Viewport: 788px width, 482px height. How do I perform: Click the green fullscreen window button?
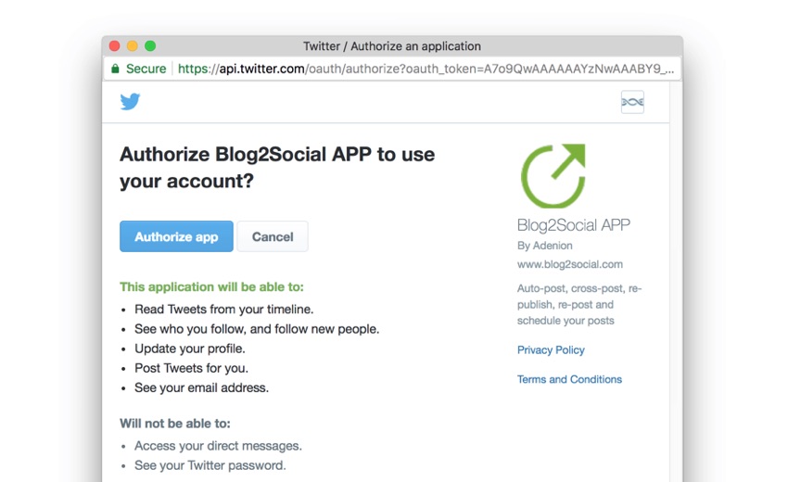pyautogui.click(x=150, y=45)
